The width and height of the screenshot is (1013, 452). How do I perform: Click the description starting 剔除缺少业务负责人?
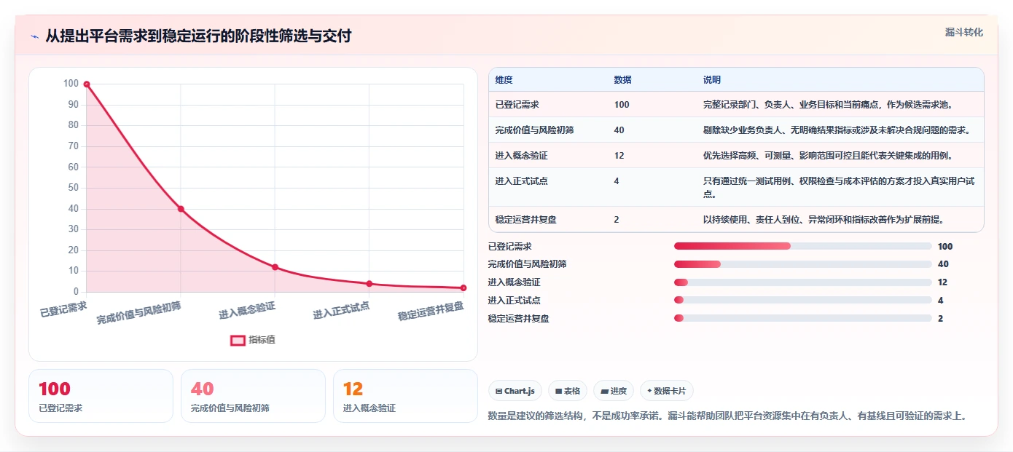click(836, 130)
